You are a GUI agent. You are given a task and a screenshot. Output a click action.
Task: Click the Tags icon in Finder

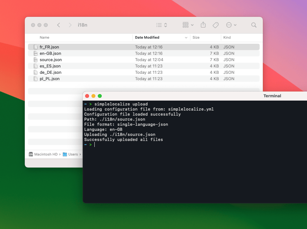point(216,25)
